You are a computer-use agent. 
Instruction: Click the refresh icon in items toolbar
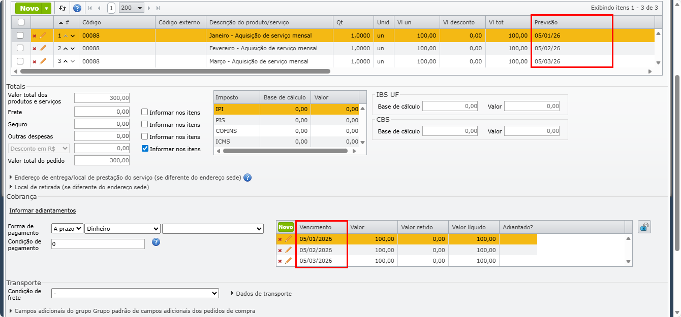coord(62,8)
